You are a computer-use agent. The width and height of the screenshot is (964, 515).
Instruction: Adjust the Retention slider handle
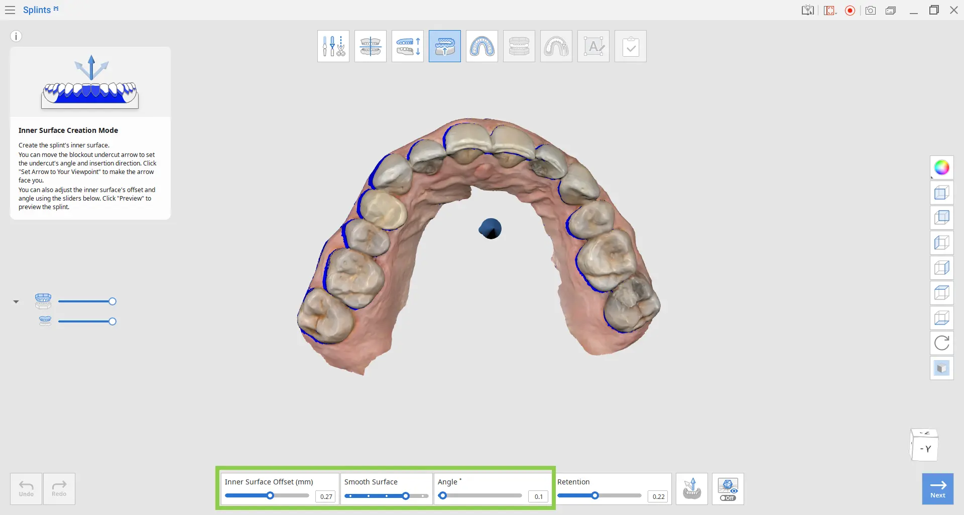coord(595,495)
